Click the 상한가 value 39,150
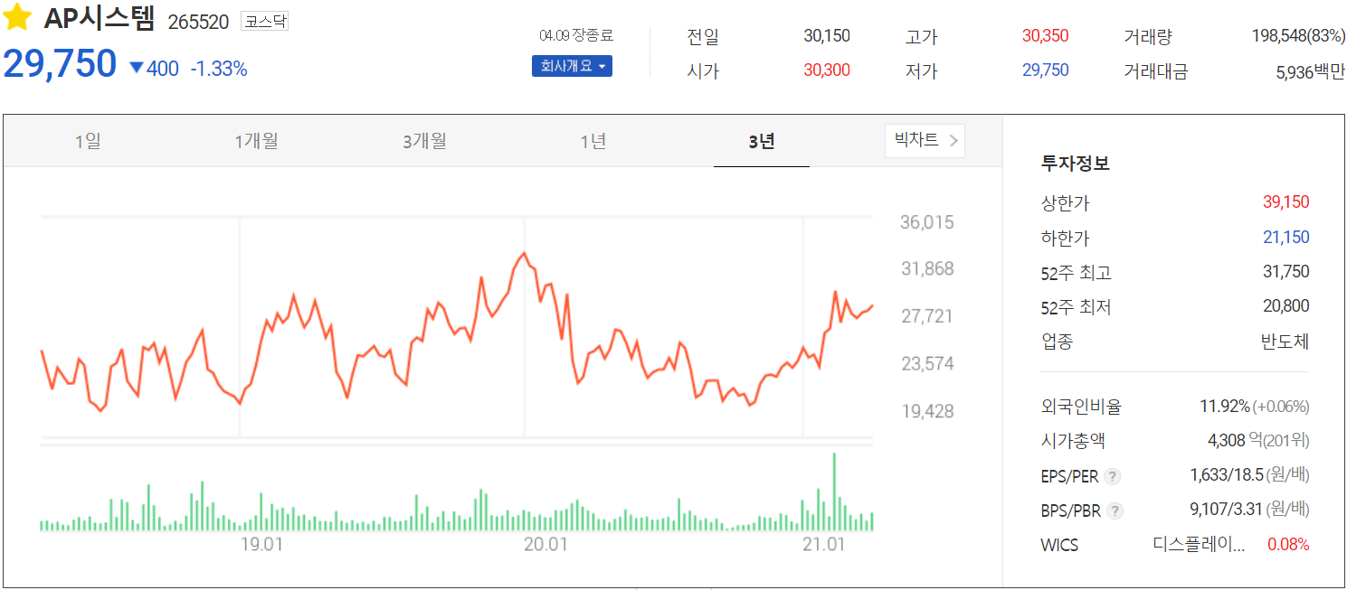This screenshot has width=1347, height=590. pos(1285,202)
